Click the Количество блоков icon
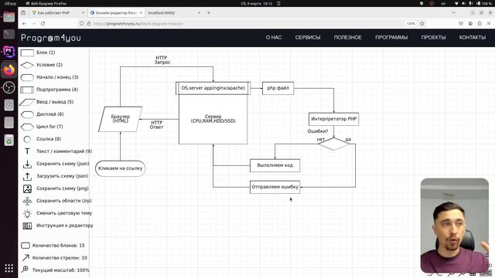 tap(26, 246)
